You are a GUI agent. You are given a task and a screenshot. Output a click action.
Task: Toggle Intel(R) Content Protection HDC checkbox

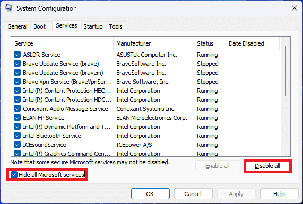coord(17,100)
